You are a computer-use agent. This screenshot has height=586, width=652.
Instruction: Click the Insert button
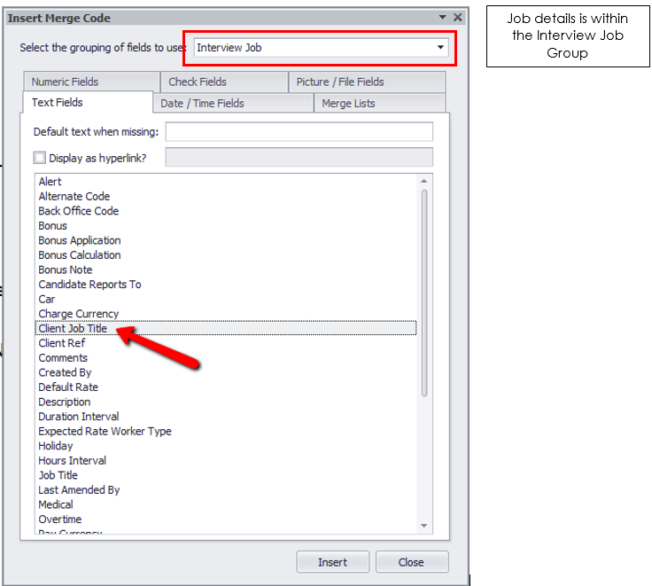tap(333, 562)
